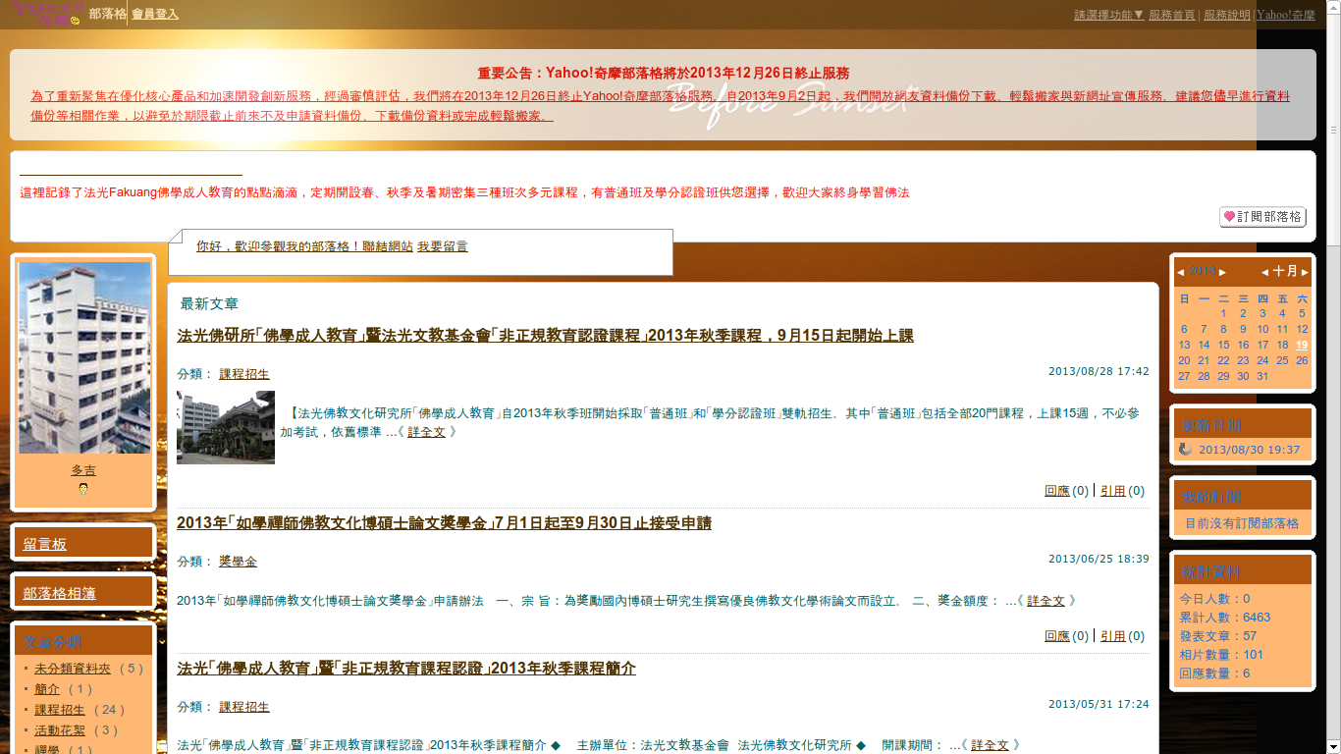
Task: Go to 服務首頁 in top bar
Action: (1171, 15)
